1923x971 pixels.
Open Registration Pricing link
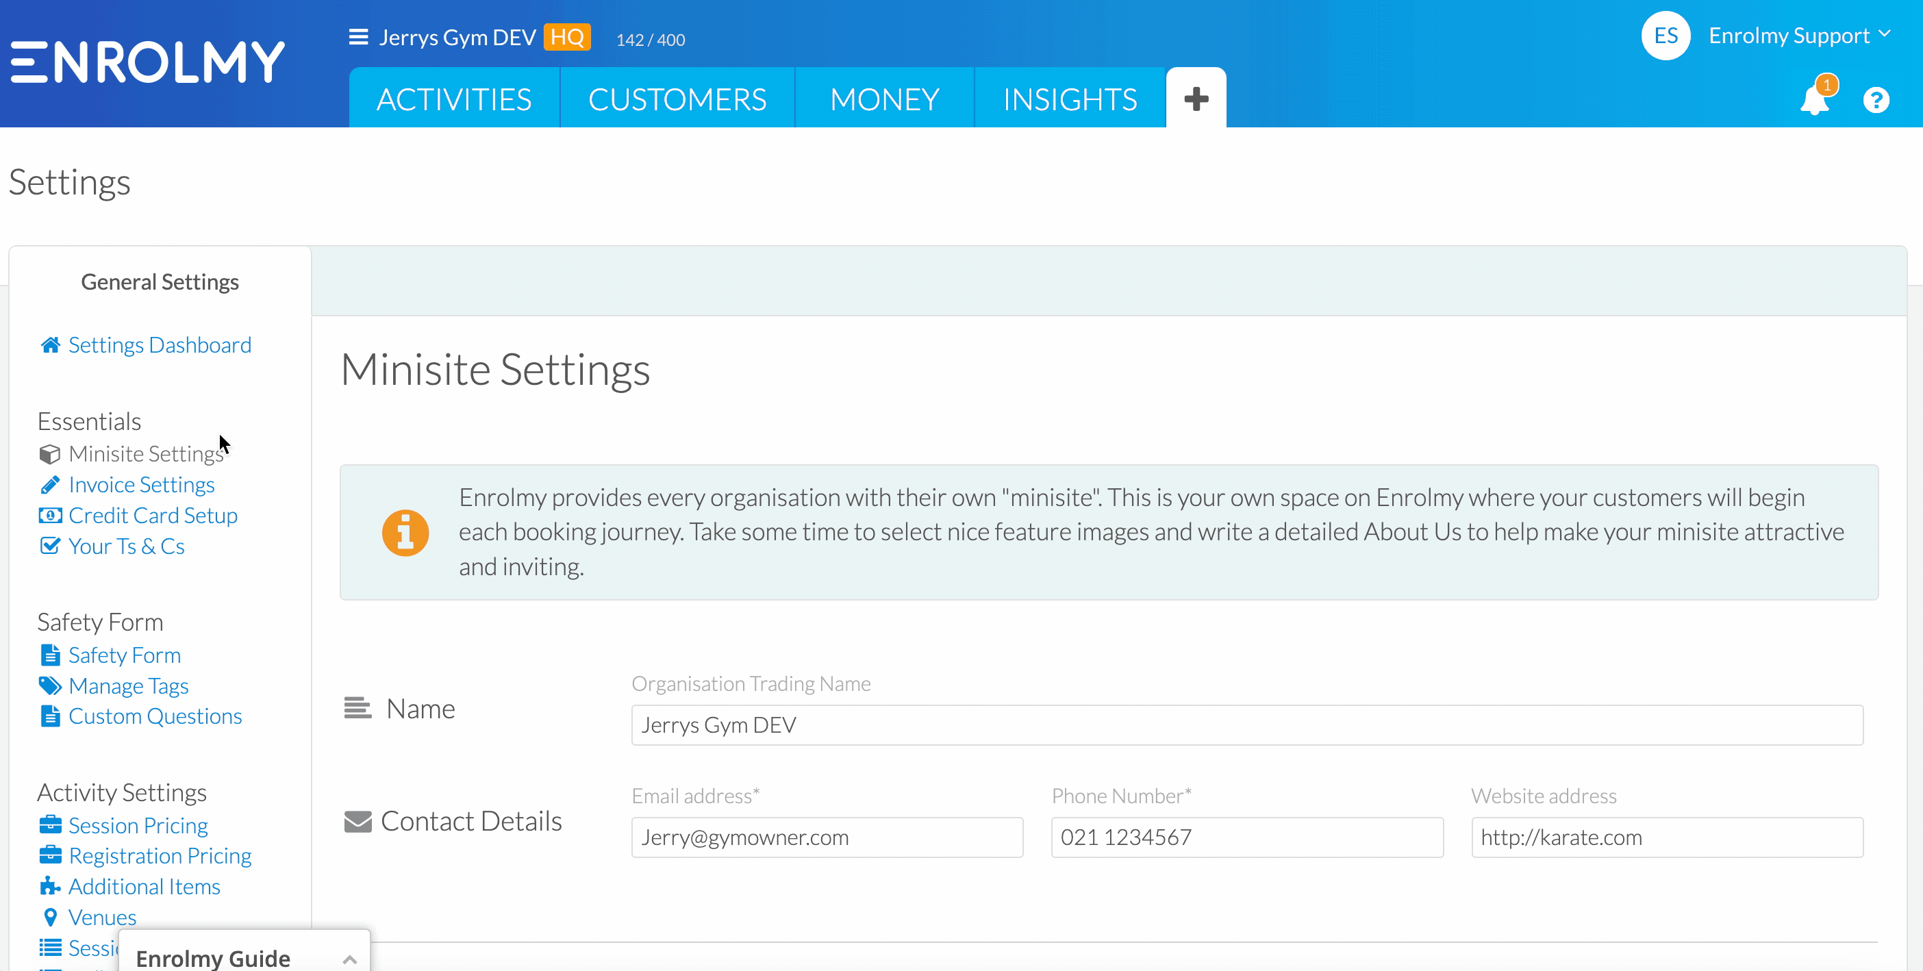click(x=160, y=856)
